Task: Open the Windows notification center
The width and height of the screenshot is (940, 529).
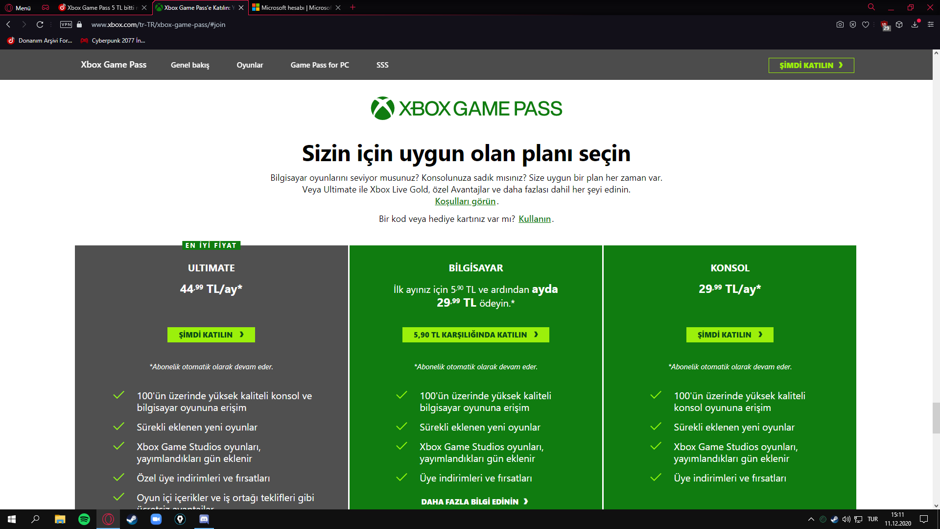Action: 924,519
